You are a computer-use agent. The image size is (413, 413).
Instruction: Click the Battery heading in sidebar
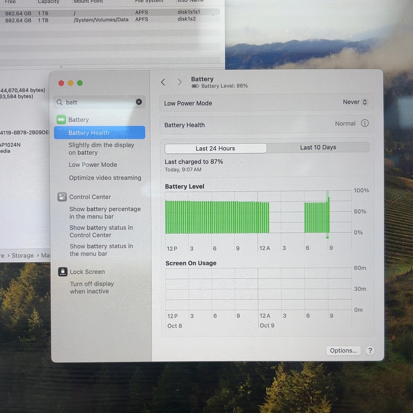click(78, 120)
